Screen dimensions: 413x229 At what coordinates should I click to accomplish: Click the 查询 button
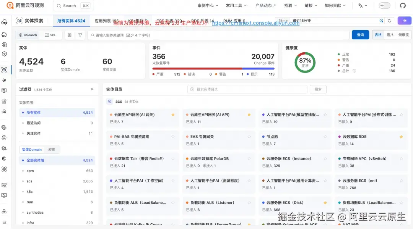click(x=360, y=35)
